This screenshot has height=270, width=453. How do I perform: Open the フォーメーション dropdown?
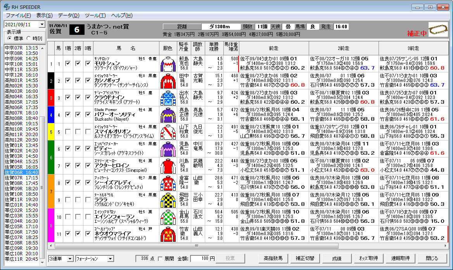(x=111, y=259)
